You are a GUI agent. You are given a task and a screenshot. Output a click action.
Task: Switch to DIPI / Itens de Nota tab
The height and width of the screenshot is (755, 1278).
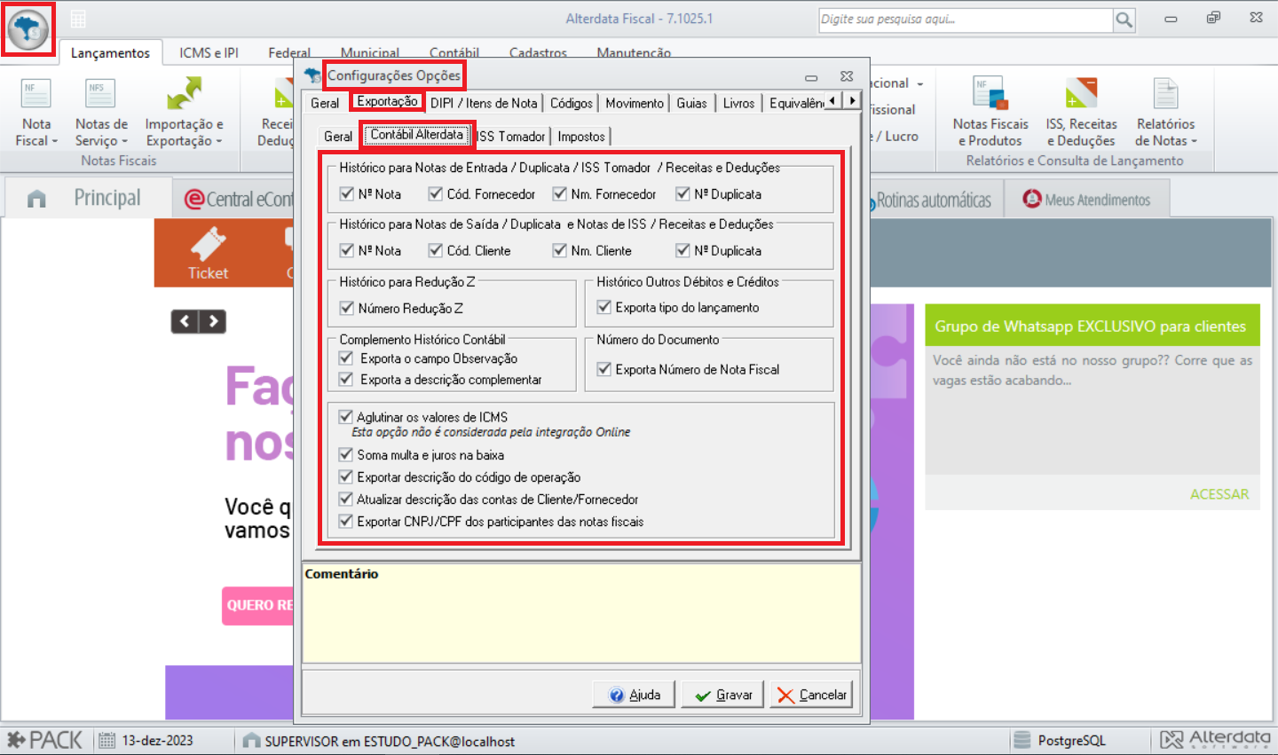pos(484,103)
